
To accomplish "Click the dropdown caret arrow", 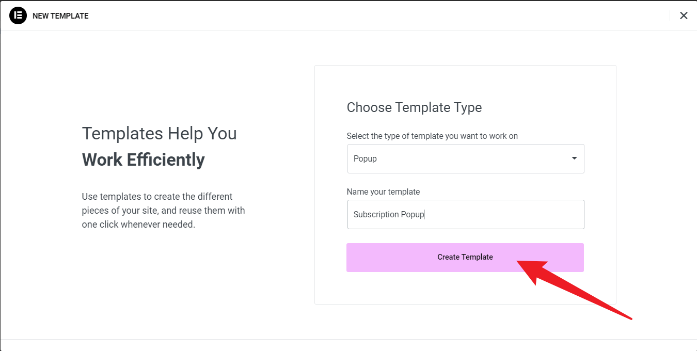I will coord(574,158).
